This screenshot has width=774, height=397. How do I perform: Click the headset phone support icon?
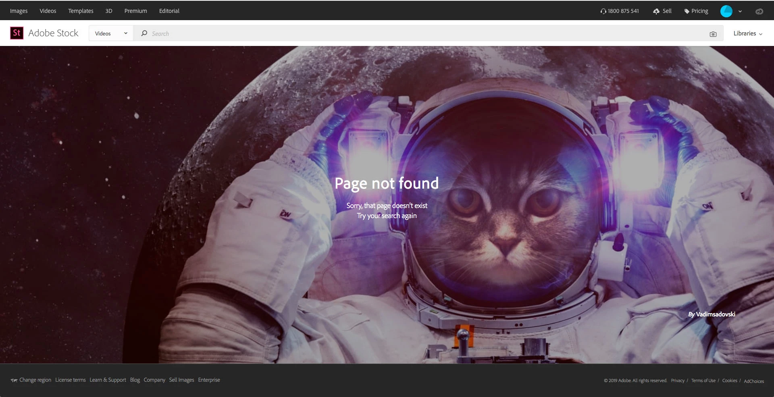pos(603,11)
